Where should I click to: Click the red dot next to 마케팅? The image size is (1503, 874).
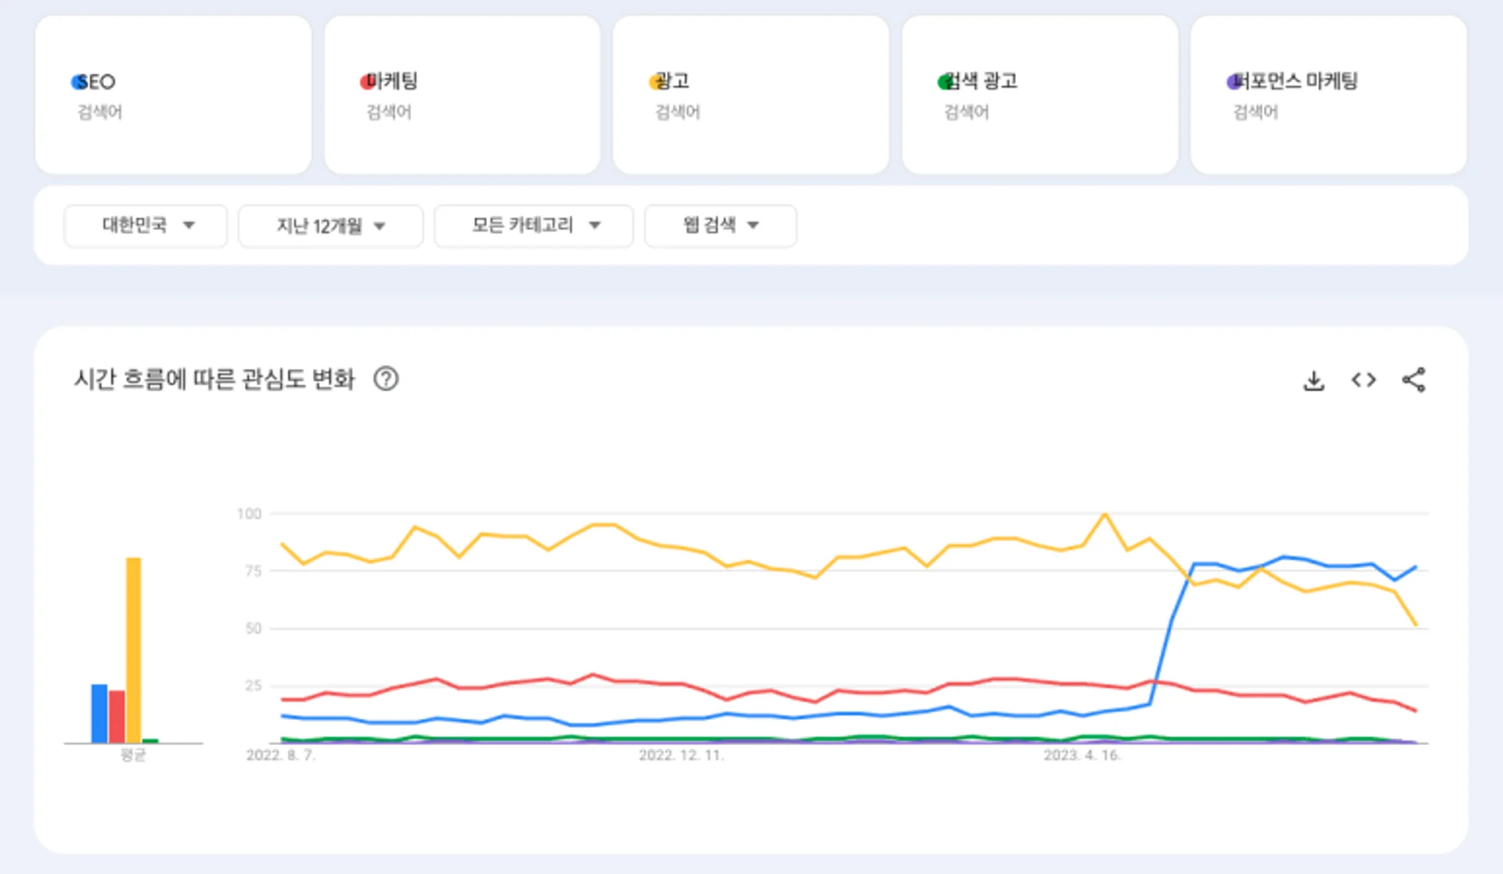coord(365,81)
